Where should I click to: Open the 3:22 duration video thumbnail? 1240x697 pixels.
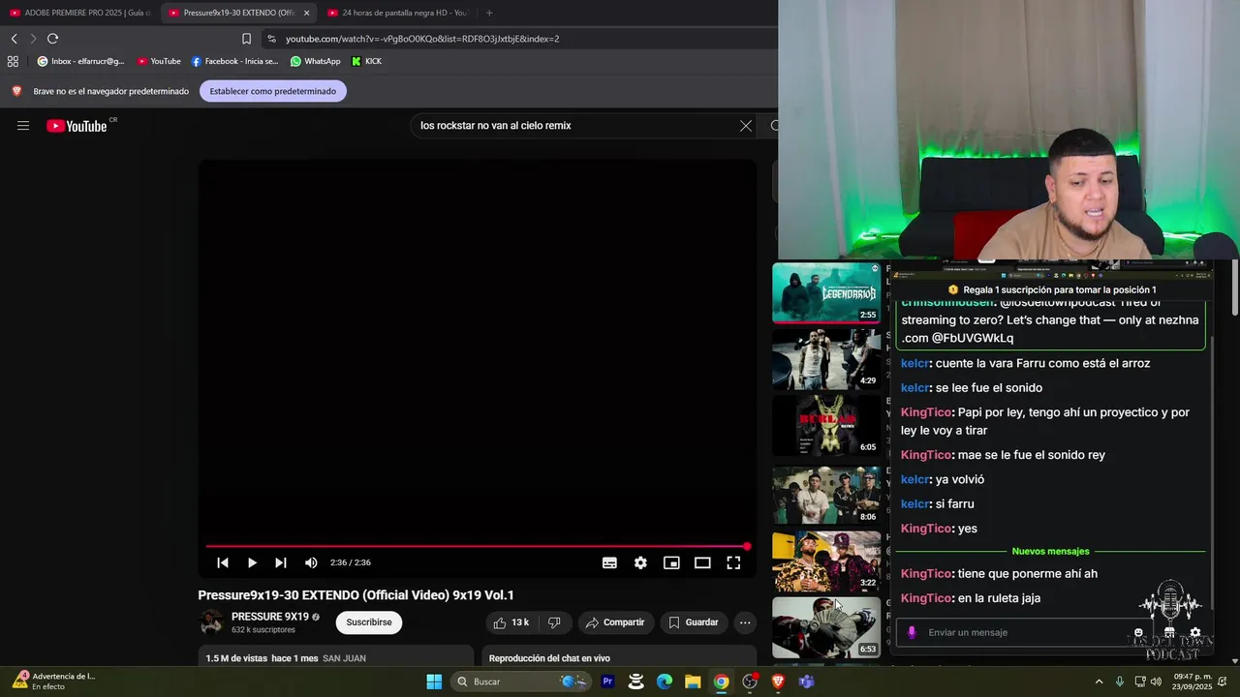point(826,561)
